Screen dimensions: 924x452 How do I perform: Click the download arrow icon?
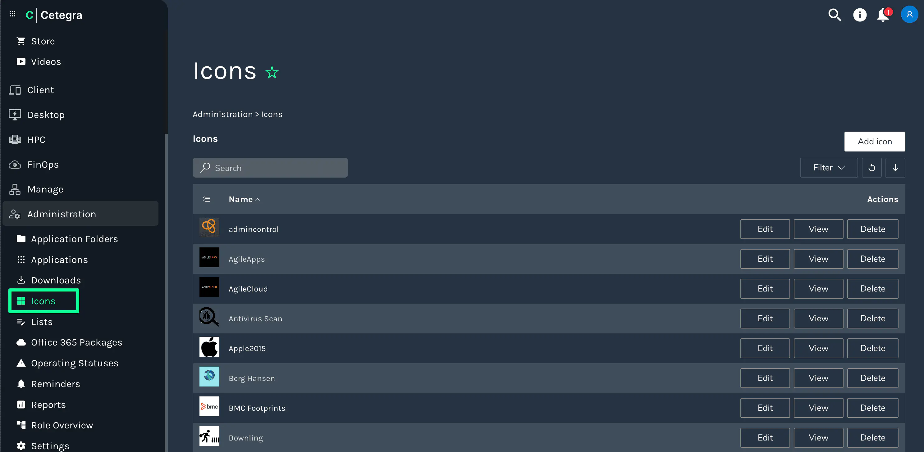coord(895,167)
